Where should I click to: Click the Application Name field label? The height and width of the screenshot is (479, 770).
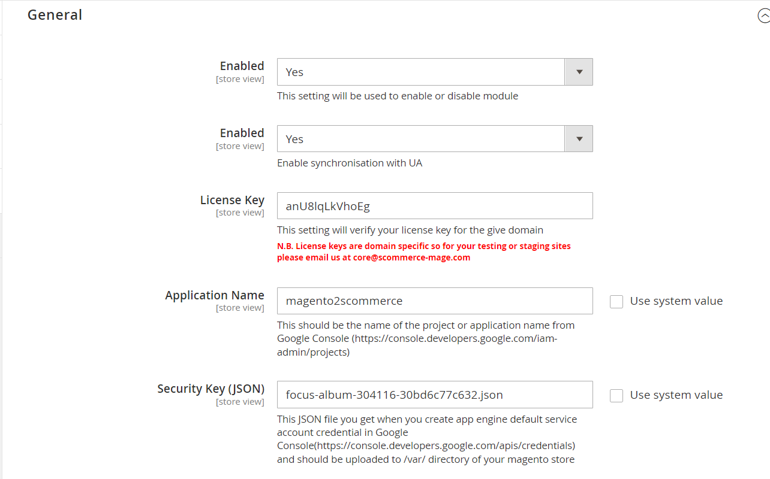coord(215,295)
